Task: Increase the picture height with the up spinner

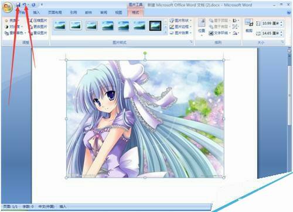Action: click(x=281, y=22)
